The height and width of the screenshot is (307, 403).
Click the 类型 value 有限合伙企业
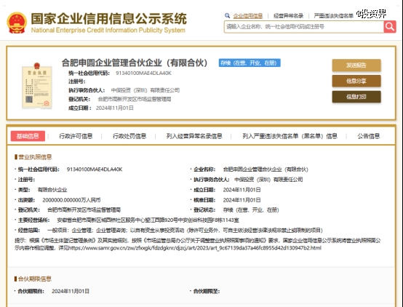point(52,190)
